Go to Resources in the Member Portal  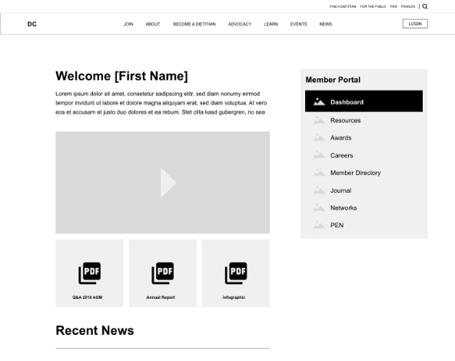point(345,121)
